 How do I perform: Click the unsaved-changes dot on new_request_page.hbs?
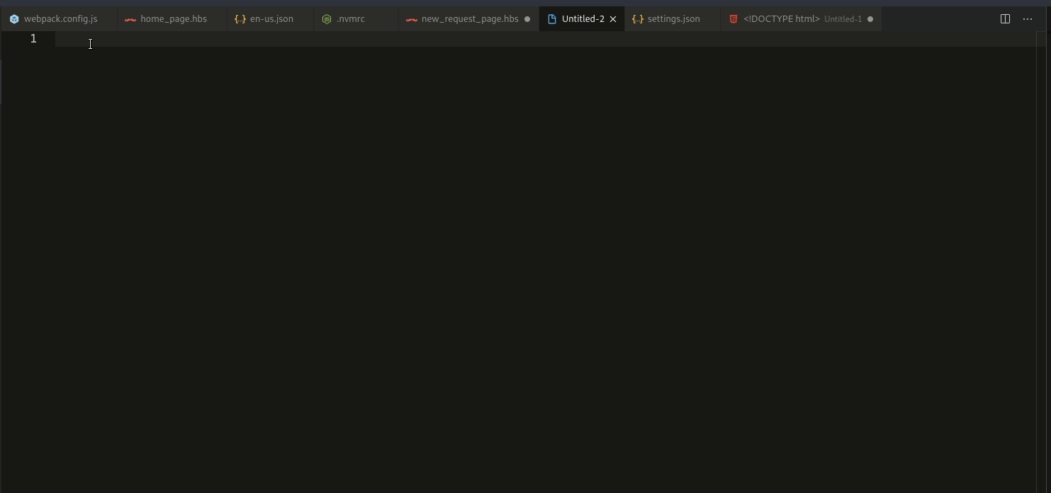pos(527,19)
